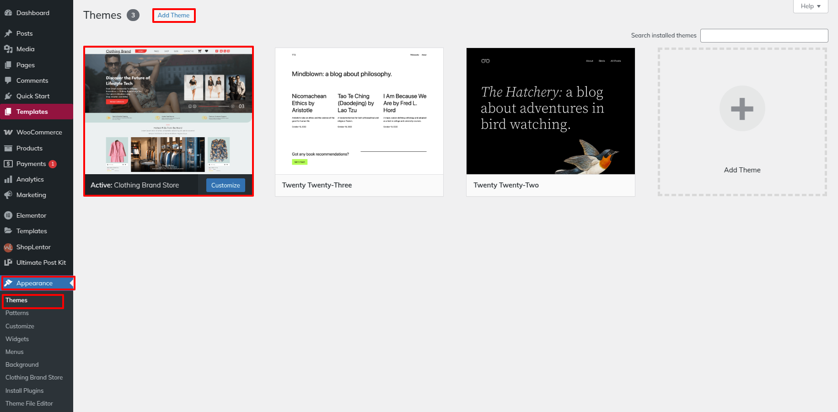Click the Twenty Twenty-Two theme name
Viewport: 838px width, 412px height.
point(506,185)
